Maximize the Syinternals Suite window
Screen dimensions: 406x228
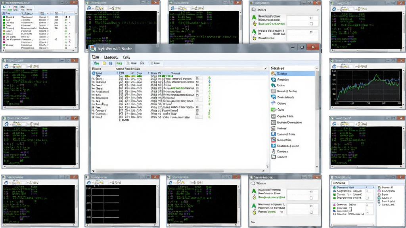pyautogui.click(x=302, y=47)
